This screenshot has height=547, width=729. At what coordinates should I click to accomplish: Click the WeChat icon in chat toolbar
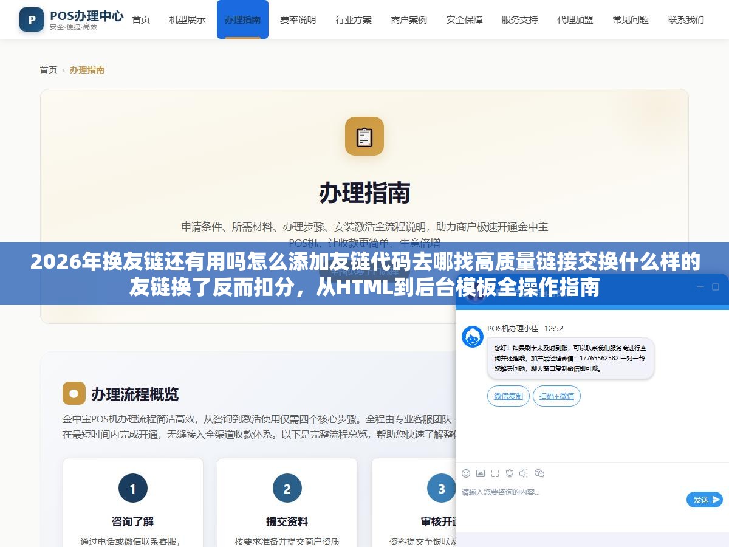(539, 473)
